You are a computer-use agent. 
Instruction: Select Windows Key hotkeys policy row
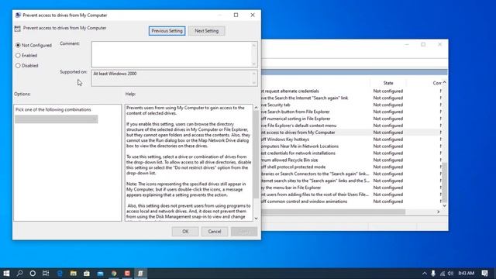pyautogui.click(x=350, y=139)
